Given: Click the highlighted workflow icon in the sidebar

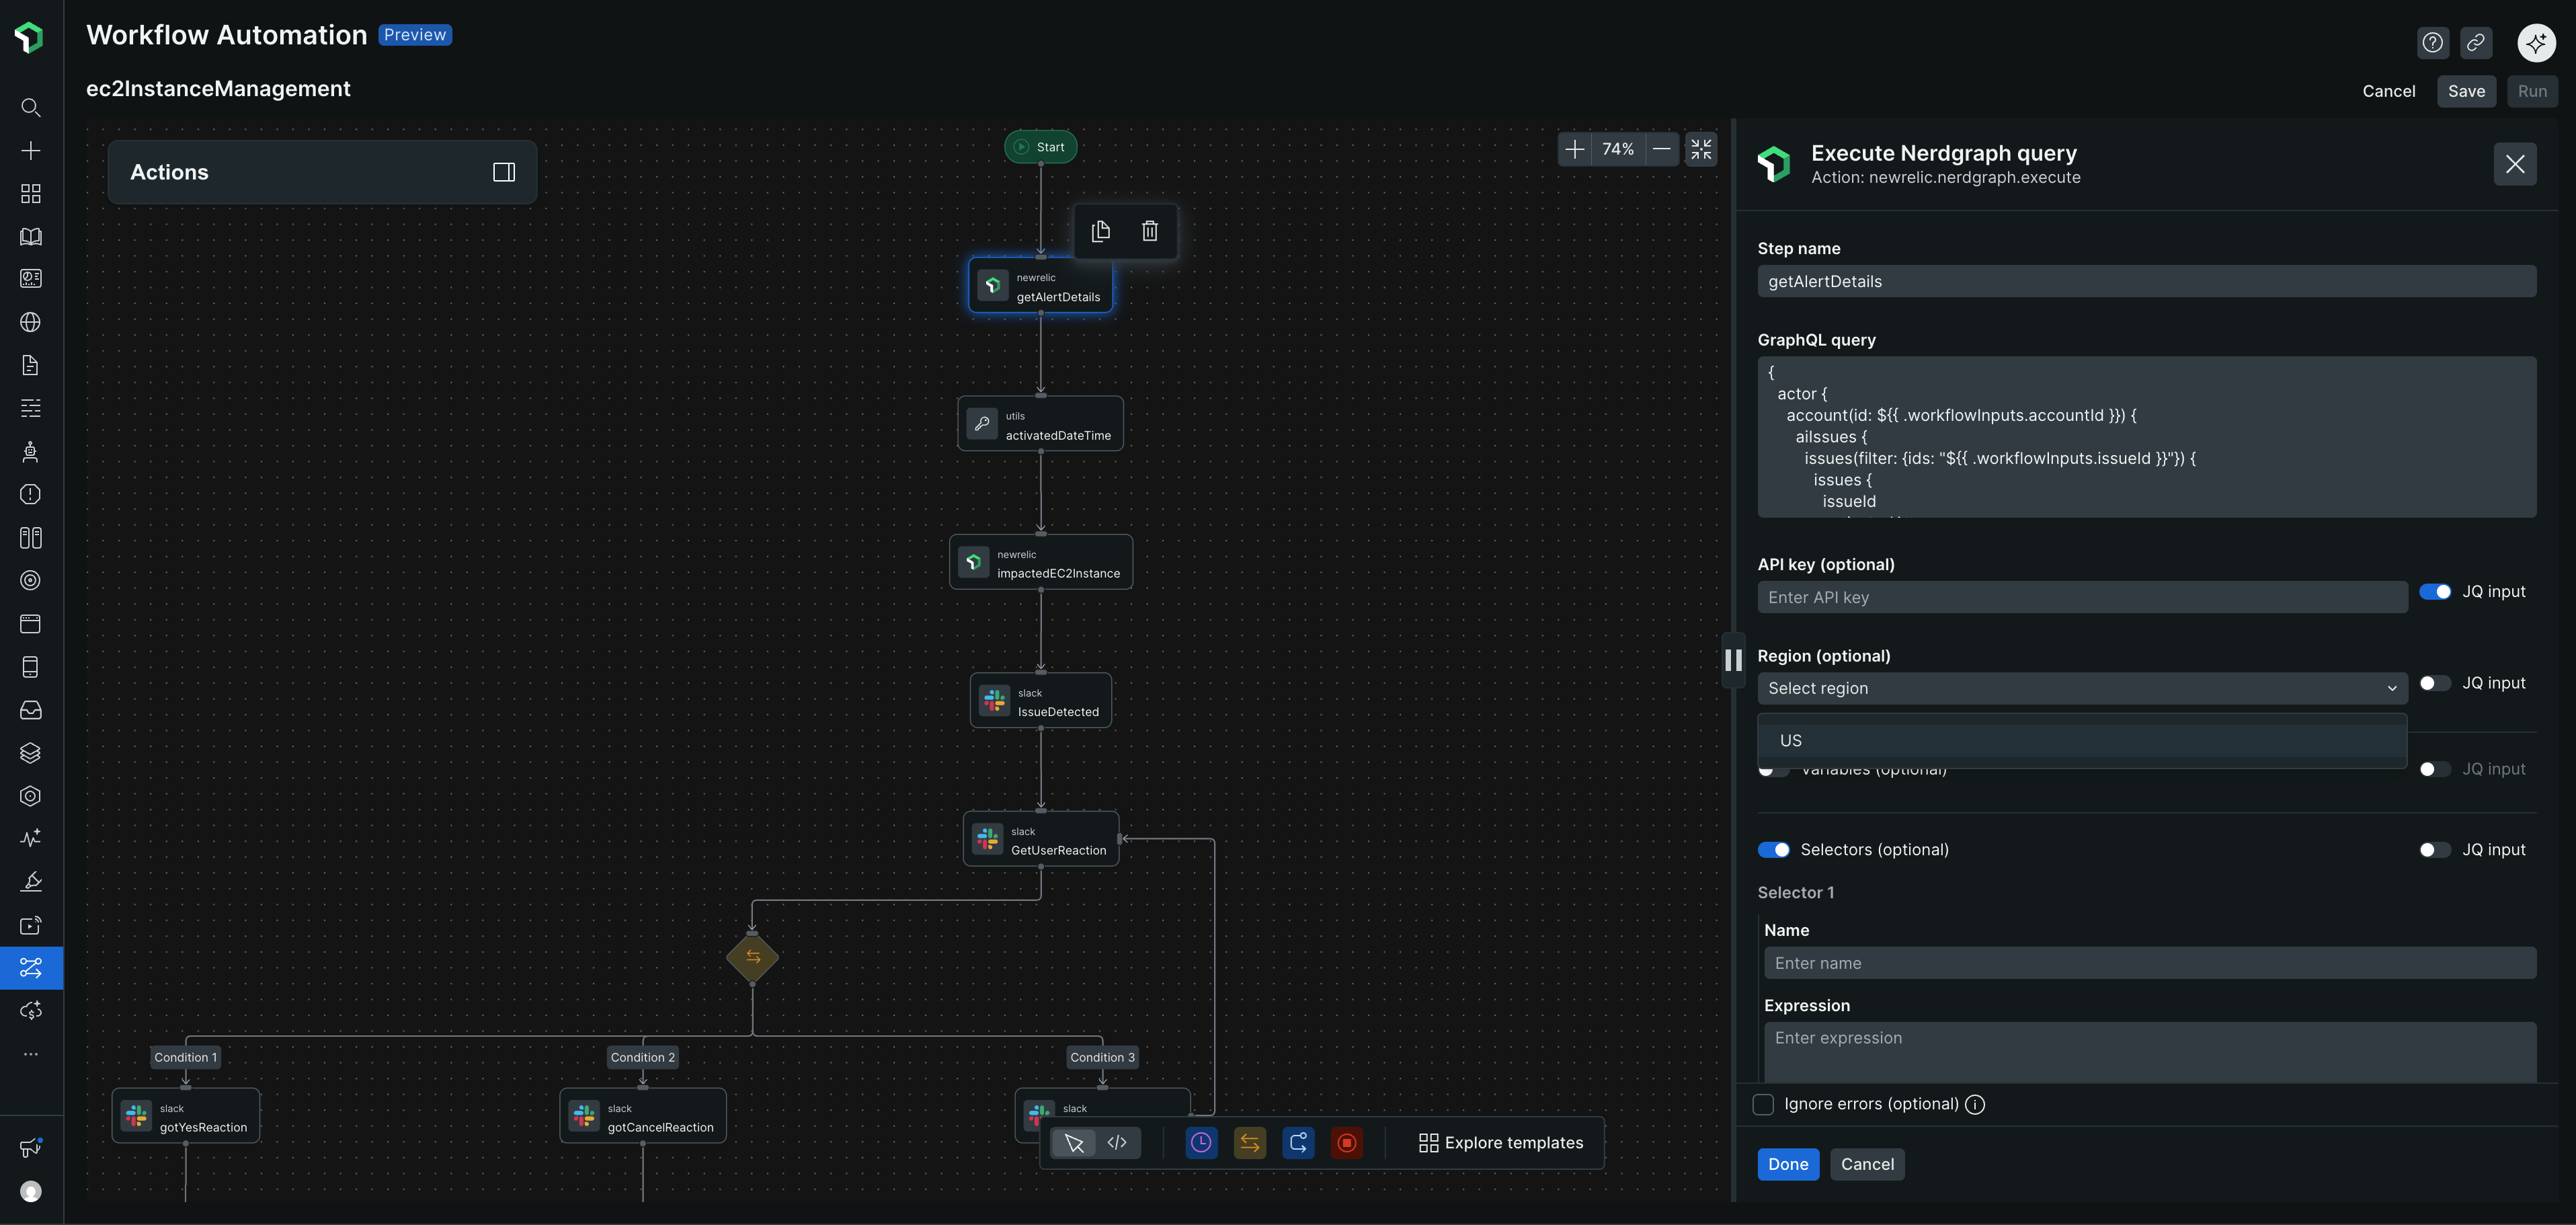Looking at the screenshot, I should pos(30,967).
